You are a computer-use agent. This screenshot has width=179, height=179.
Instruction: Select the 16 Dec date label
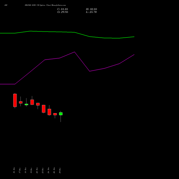[14, 170]
